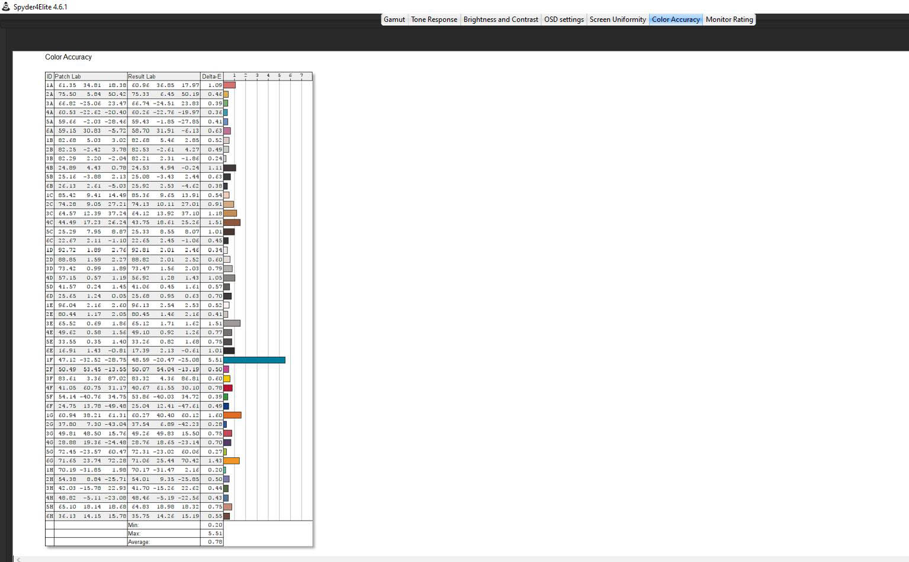Image resolution: width=909 pixels, height=562 pixels.
Task: Click the tan bar for patch 3C
Action: click(230, 213)
